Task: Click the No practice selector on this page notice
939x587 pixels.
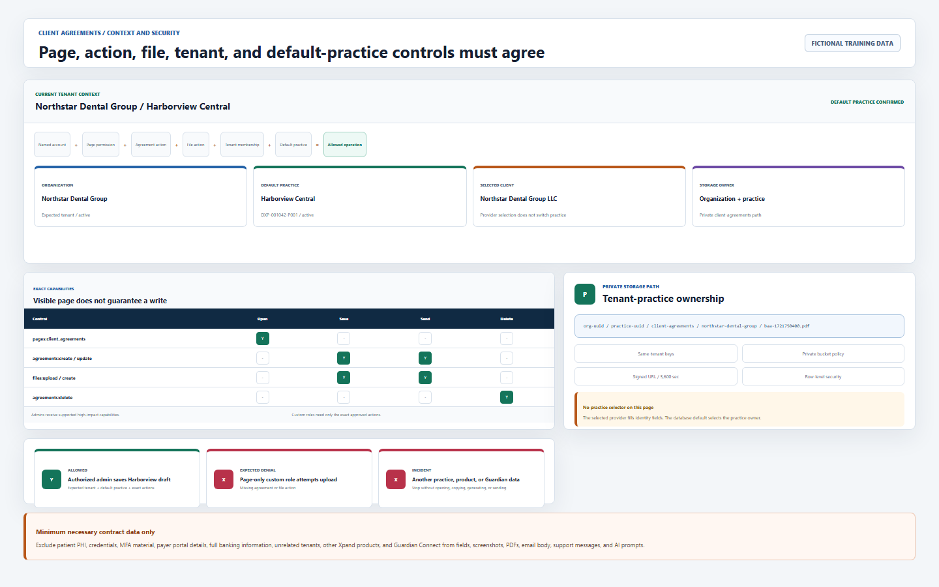Action: 739,410
